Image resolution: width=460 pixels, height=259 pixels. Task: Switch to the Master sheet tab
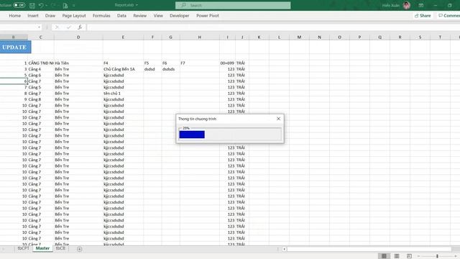(x=42, y=248)
